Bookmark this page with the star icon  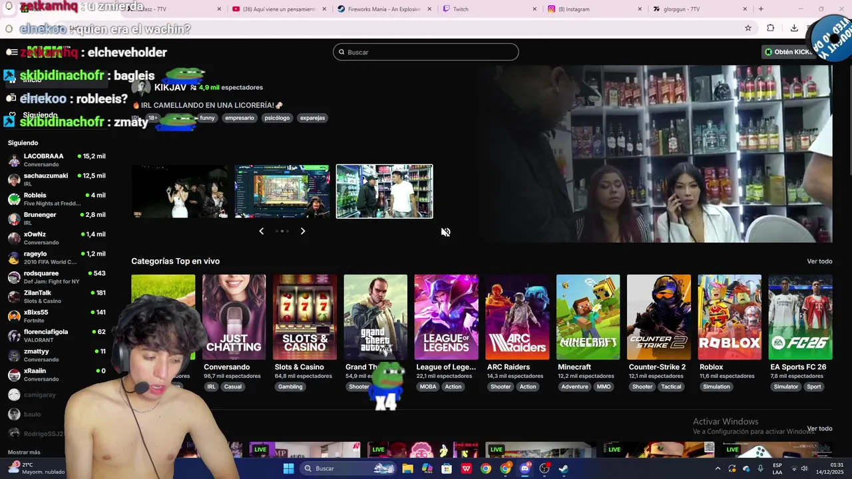click(x=748, y=28)
